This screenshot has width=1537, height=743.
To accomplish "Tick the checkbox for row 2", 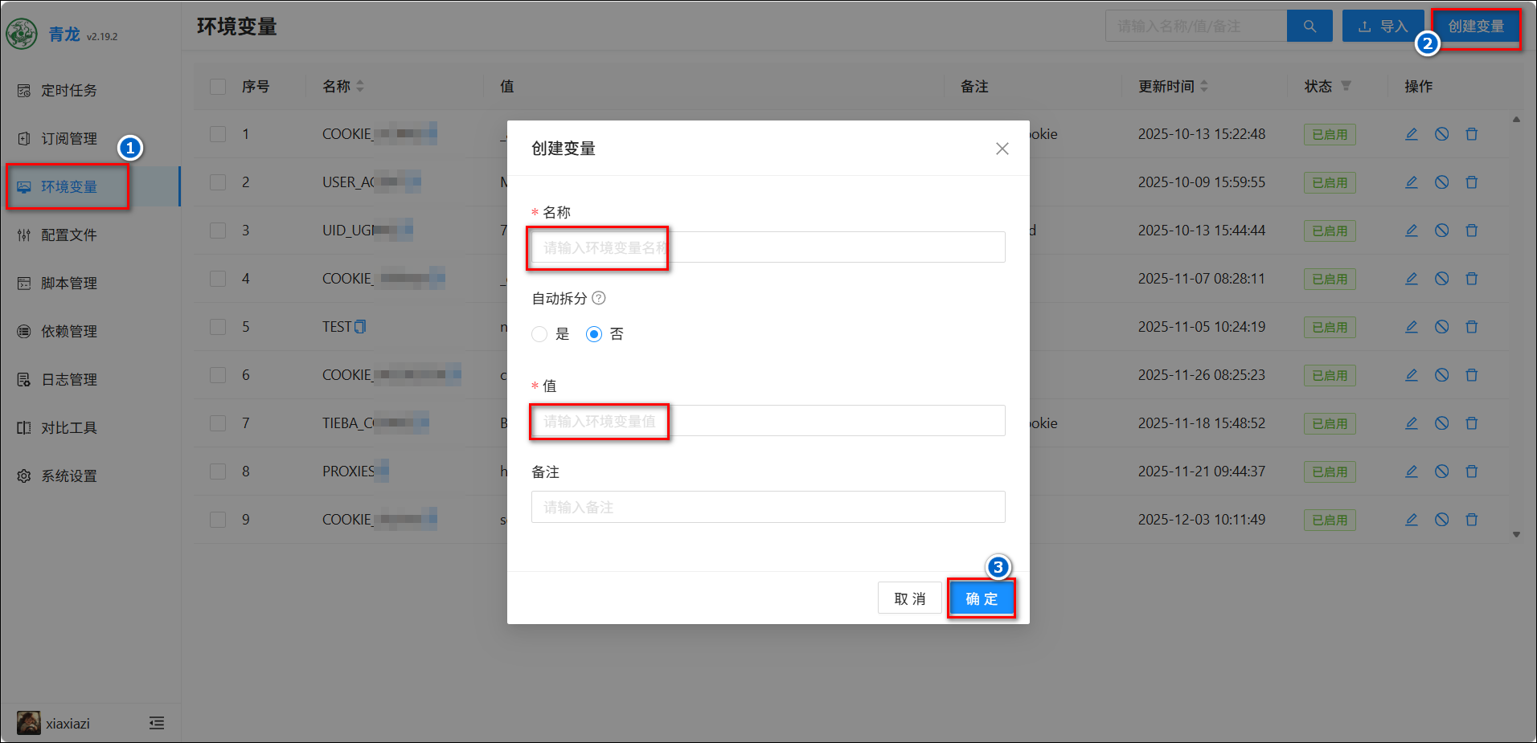I will click(x=218, y=182).
